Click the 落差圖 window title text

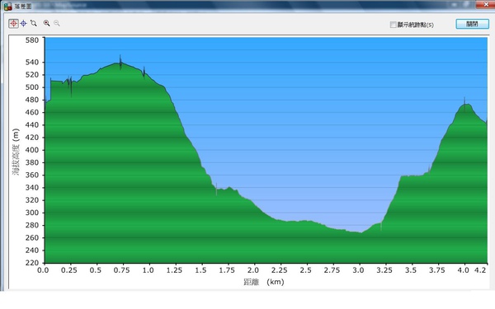click(x=23, y=7)
